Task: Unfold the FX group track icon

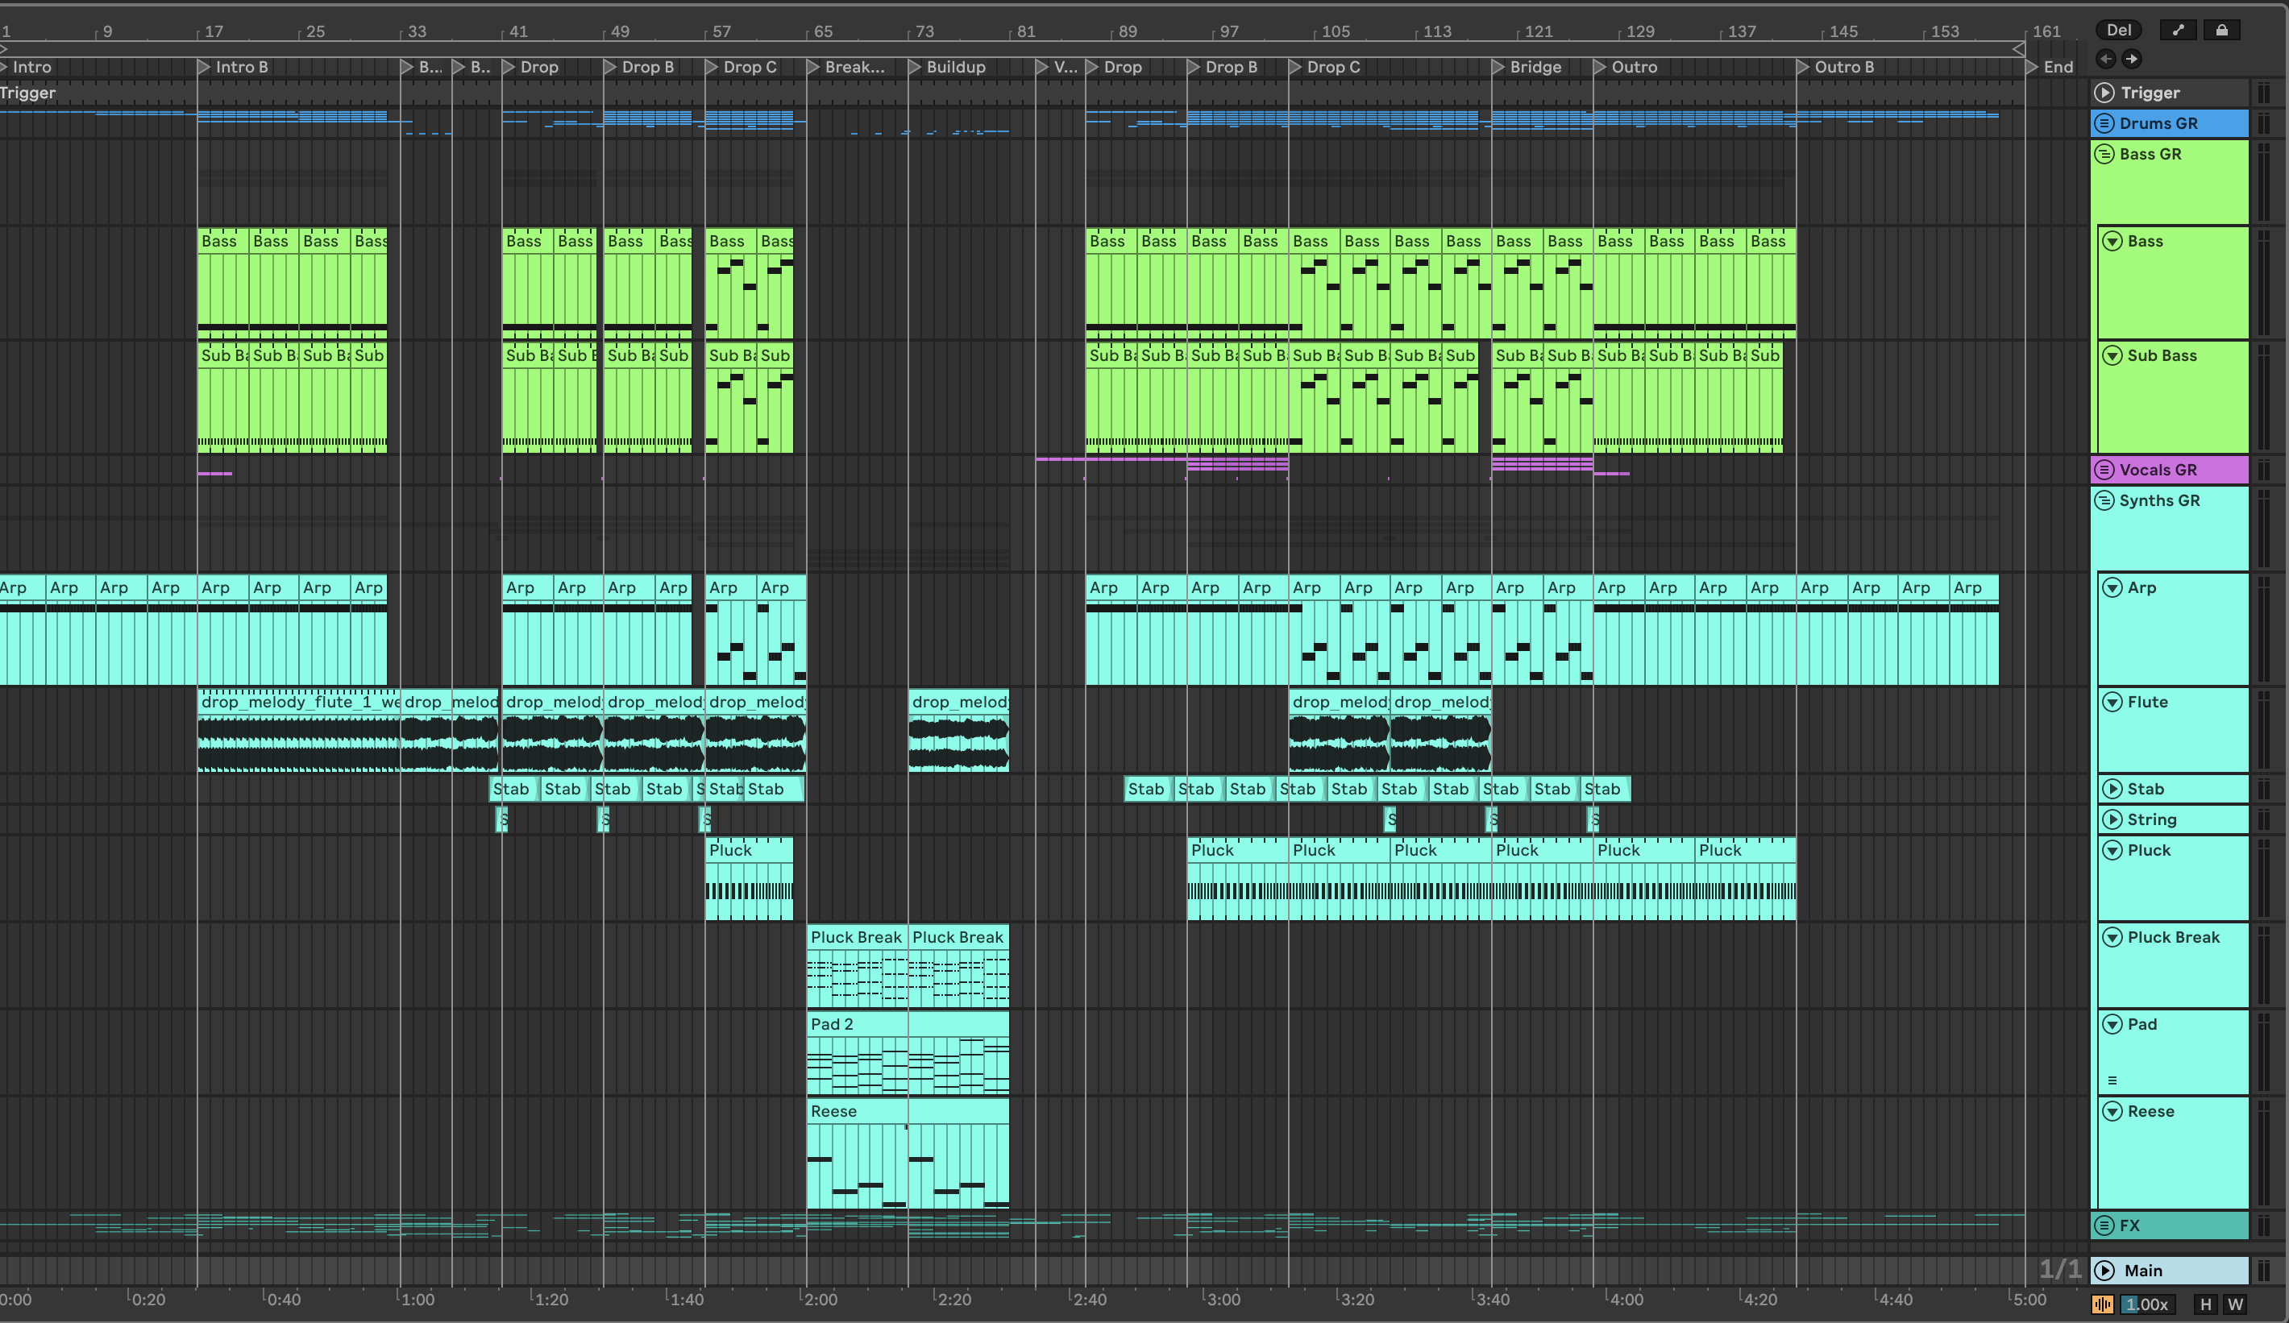Action: [x=2104, y=1226]
